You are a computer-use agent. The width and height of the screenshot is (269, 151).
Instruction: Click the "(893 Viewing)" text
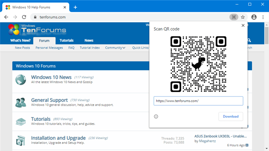tap(63, 119)
